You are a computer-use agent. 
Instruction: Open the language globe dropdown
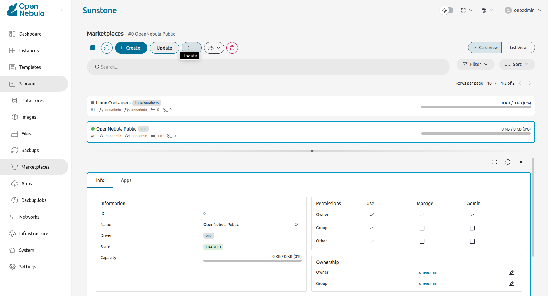coord(487,10)
